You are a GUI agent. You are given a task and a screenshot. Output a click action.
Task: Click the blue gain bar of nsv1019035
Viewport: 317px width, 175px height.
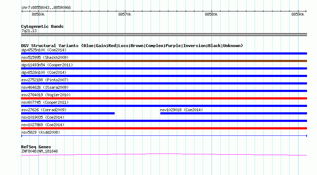coord(164,121)
